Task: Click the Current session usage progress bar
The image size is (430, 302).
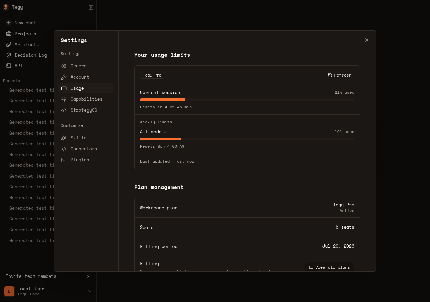Action: (x=247, y=100)
